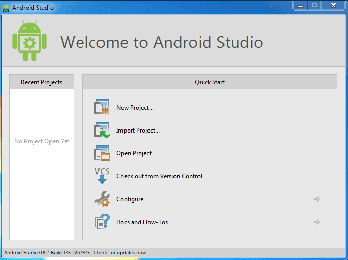Click the Quick Start header
Image resolution: width=348 pixels, height=260 pixels.
[x=210, y=82]
